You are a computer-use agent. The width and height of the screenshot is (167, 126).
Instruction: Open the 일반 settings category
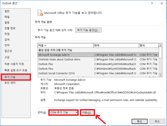(x=7, y=11)
